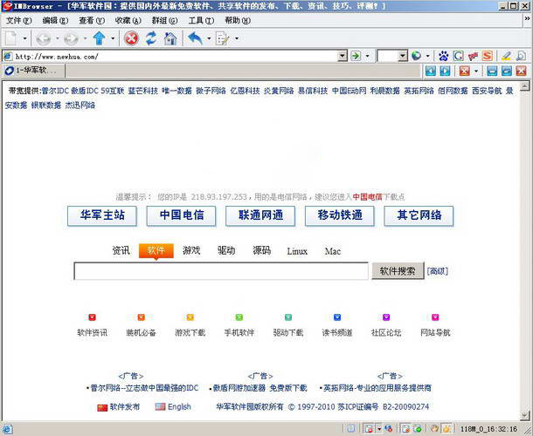Expand the globe search engine dropdown
533x436 pixels.
point(428,56)
